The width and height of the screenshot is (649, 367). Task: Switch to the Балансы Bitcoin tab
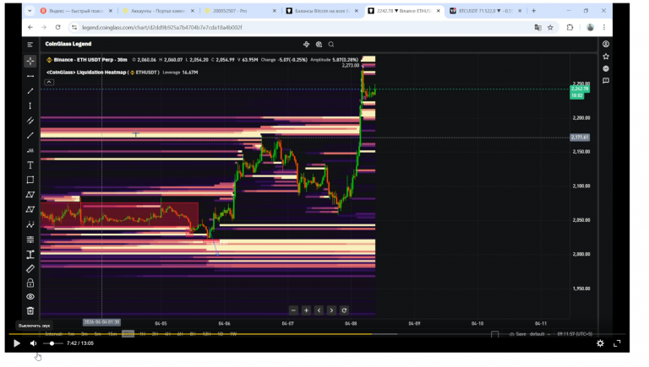click(x=323, y=11)
